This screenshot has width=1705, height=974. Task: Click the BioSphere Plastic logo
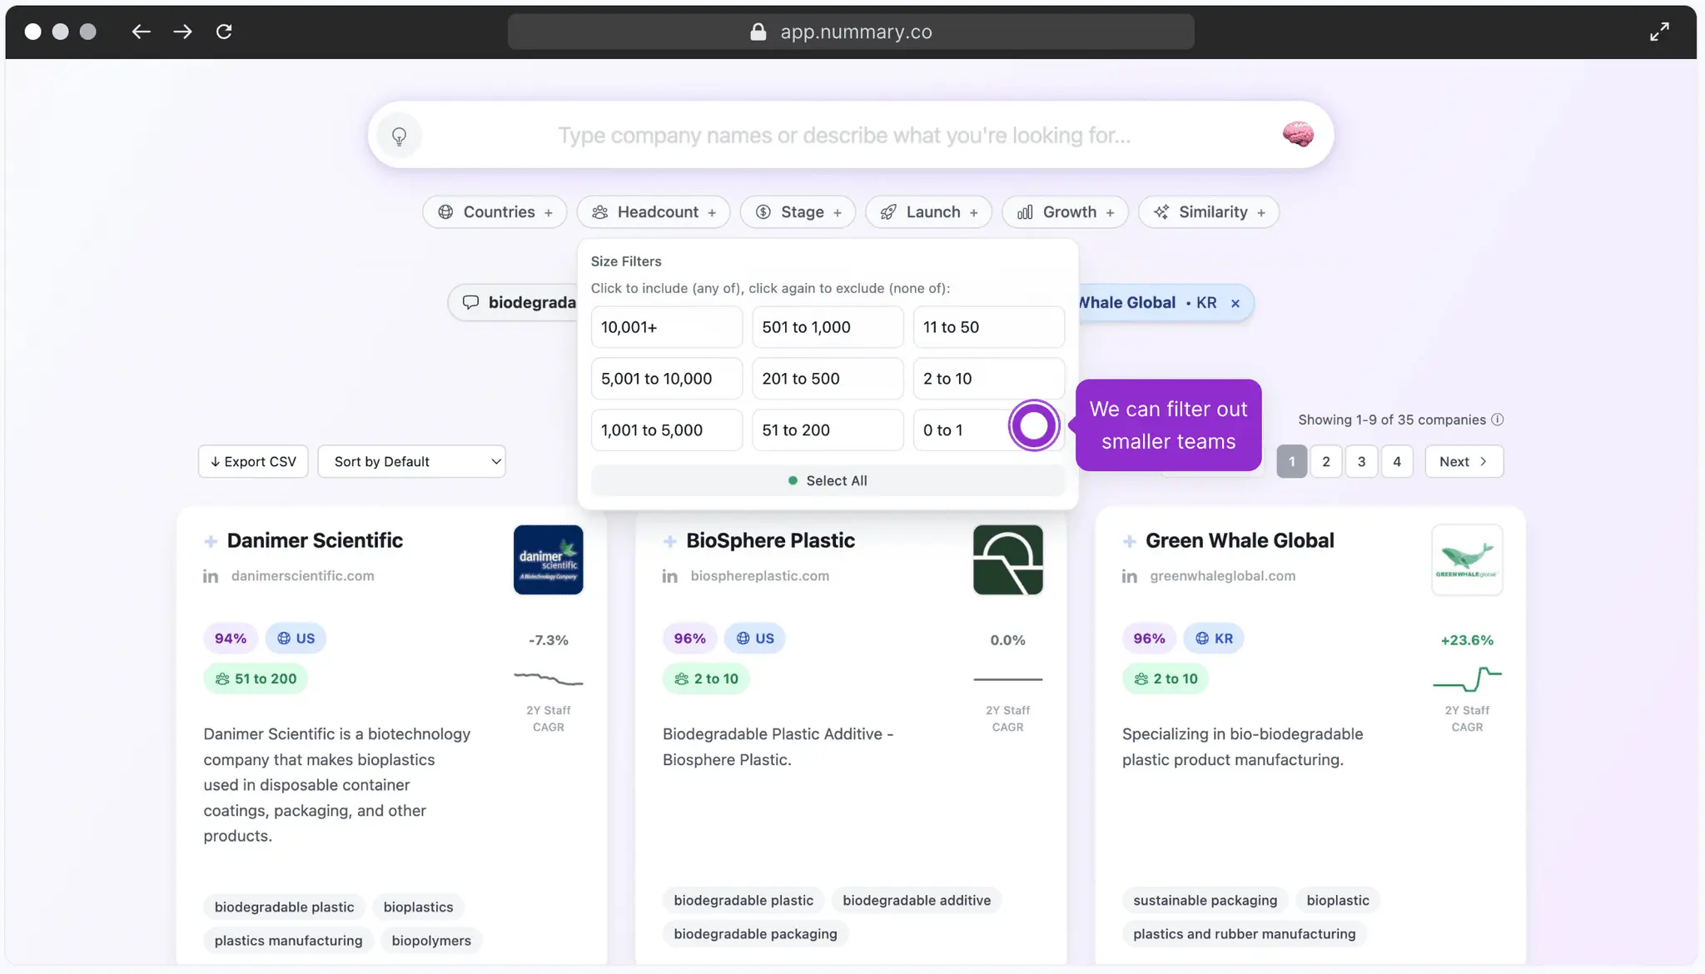click(1007, 559)
